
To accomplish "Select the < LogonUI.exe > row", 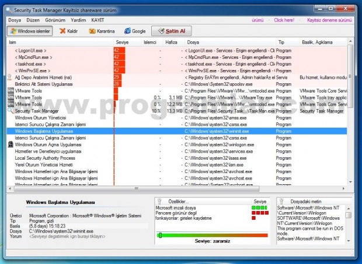I will click(177, 51).
